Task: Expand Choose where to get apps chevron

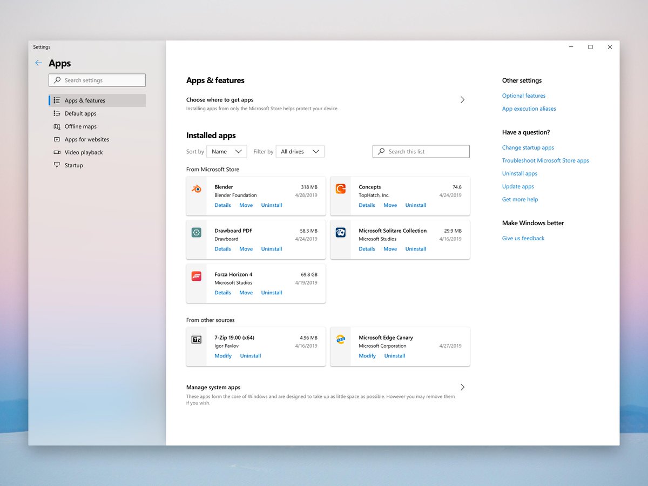Action: coord(462,100)
